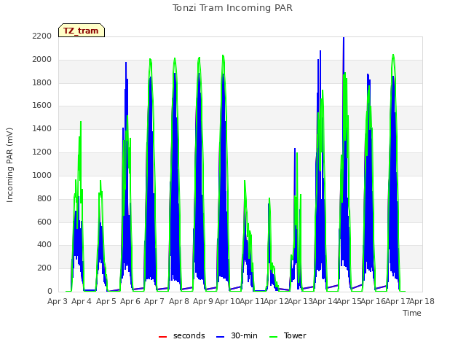
Task: Click the Apr 9 tick label
Action: tap(203, 301)
